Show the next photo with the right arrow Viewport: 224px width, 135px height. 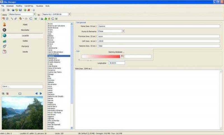41,93
